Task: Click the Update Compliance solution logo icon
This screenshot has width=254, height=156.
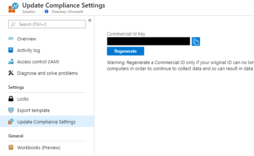Action: [x=13, y=8]
